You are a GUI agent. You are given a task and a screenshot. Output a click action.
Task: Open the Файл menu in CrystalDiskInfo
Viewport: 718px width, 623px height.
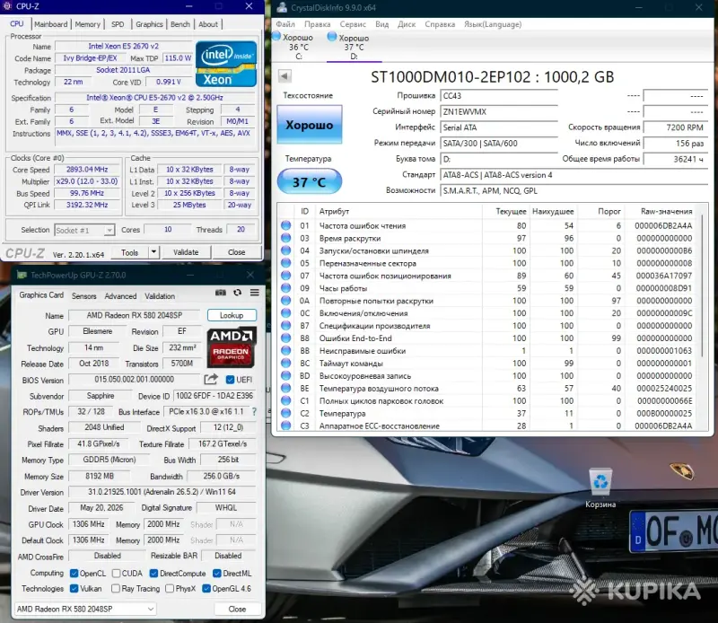tap(285, 24)
